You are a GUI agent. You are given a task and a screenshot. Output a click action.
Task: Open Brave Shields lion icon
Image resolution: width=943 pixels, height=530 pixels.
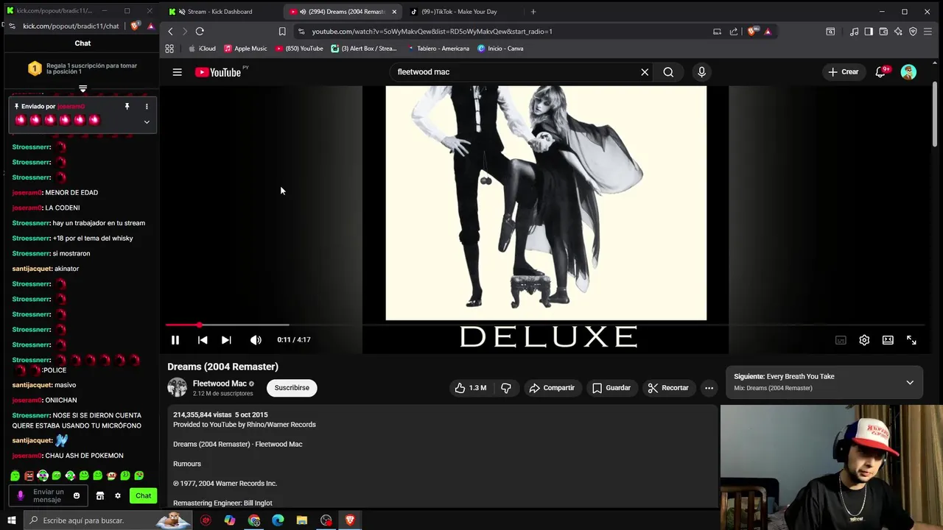751,32
